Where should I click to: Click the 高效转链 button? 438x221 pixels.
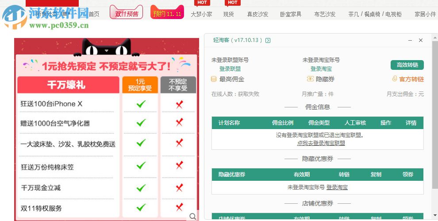pos(407,65)
